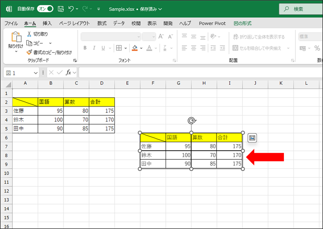Toggle Bold formatting

[x=85, y=48]
